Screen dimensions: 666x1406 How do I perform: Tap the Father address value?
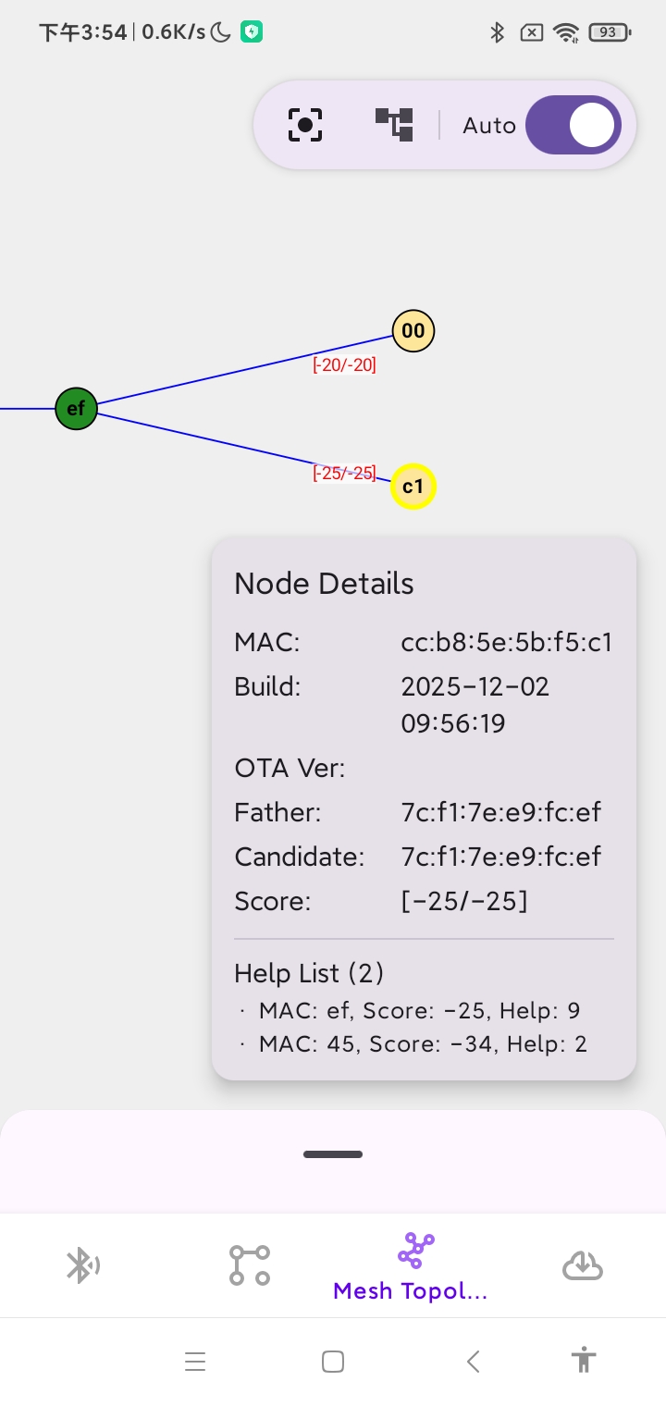[501, 812]
